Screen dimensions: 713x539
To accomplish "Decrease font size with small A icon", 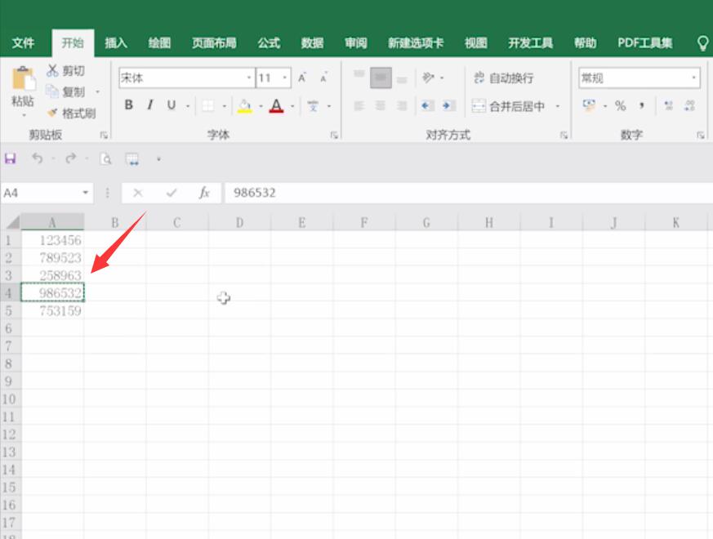I will (x=323, y=78).
